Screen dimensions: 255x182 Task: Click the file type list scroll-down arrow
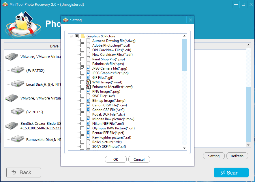pos(184,148)
